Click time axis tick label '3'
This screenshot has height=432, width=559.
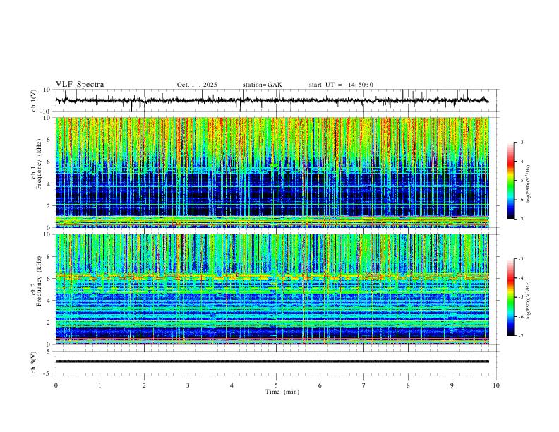[188, 385]
